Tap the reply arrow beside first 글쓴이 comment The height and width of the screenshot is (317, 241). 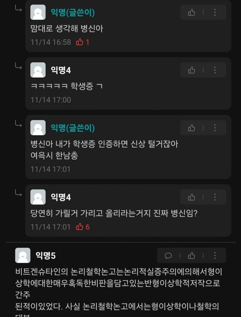coord(18,8)
